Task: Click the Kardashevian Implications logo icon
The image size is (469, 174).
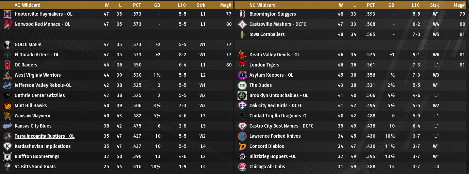Action: tap(7, 146)
